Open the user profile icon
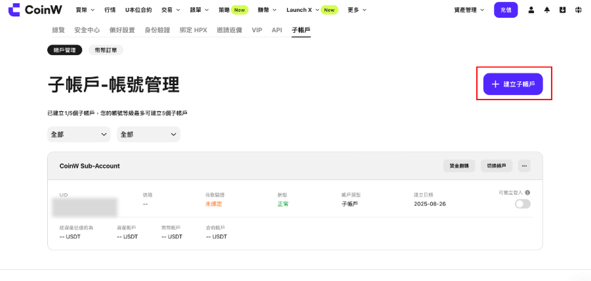591x281 pixels. pyautogui.click(x=531, y=10)
